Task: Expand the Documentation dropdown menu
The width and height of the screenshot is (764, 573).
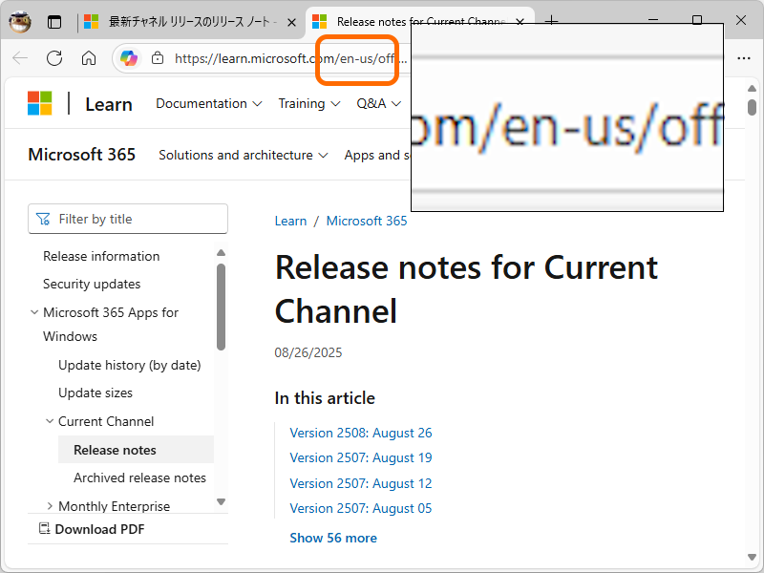Action: tap(208, 103)
